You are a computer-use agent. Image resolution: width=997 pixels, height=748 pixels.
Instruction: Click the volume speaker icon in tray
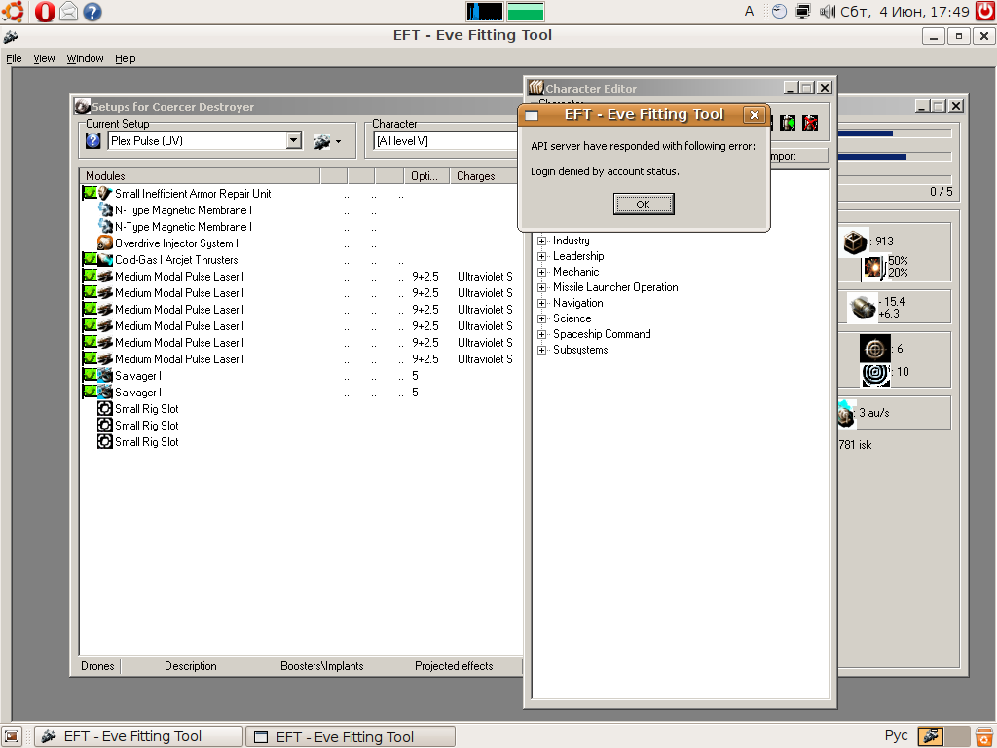(x=828, y=12)
